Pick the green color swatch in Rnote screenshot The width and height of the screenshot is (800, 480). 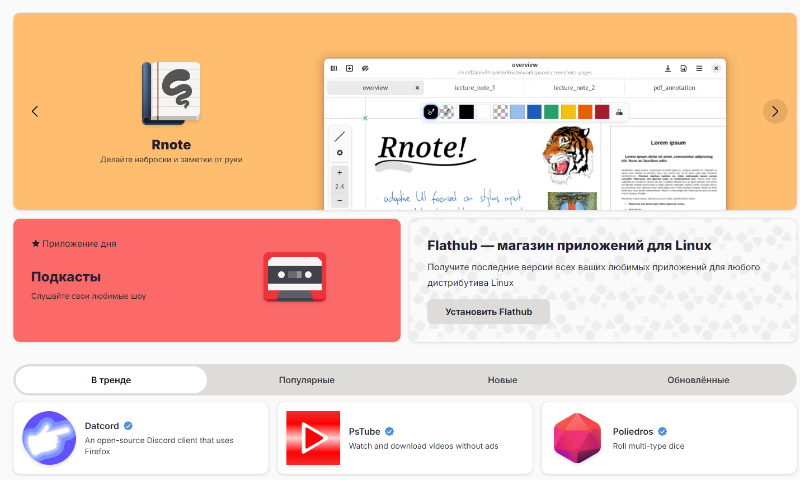click(552, 112)
